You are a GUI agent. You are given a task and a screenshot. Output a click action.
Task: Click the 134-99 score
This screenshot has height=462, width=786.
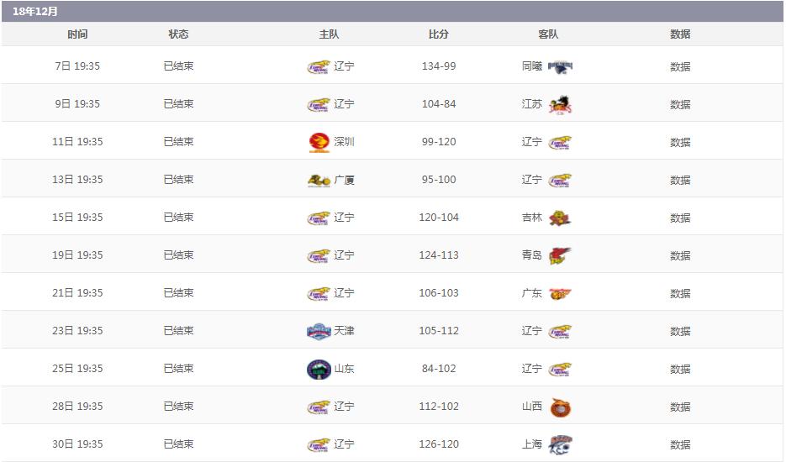[439, 66]
